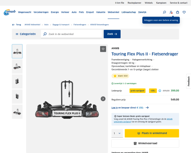
Task: Open the Verzekeringen menu item
Action: pyautogui.click(x=41, y=12)
